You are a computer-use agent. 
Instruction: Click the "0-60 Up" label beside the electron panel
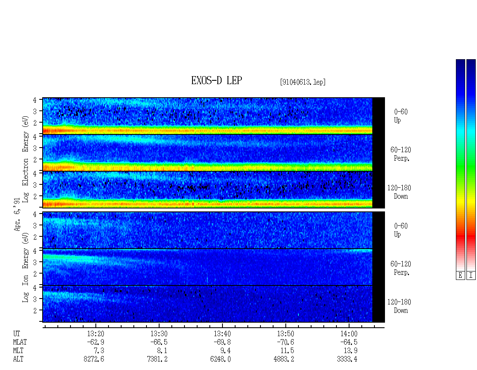point(401,116)
